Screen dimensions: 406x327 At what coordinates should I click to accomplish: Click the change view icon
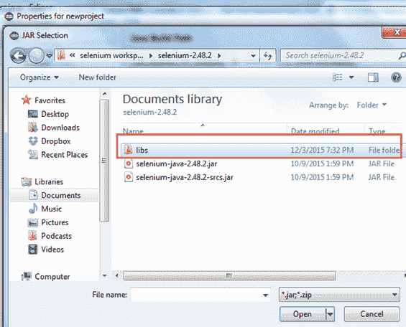point(338,77)
